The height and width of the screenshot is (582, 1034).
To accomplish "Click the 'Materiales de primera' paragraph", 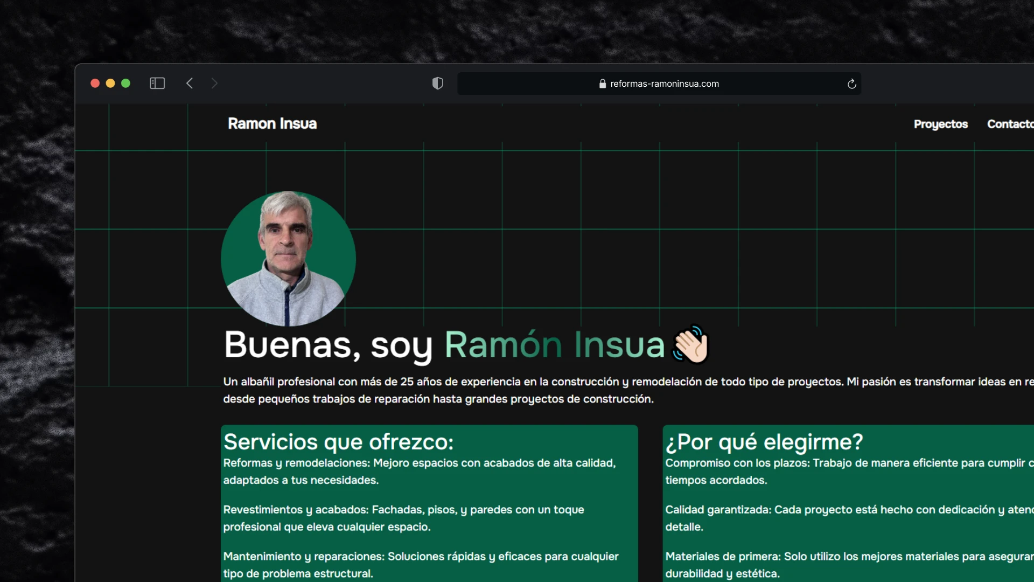I will coord(849,565).
